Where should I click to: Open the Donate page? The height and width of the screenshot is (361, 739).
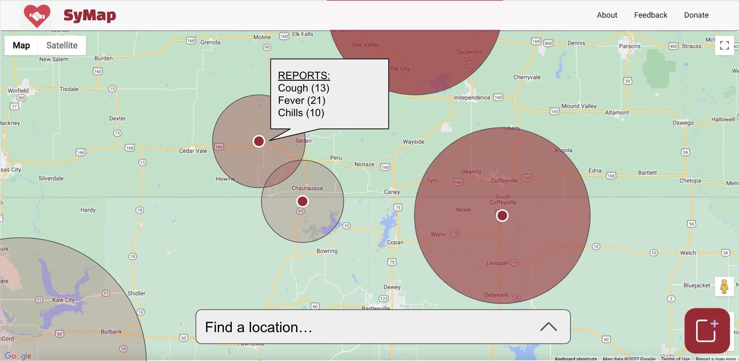click(696, 15)
